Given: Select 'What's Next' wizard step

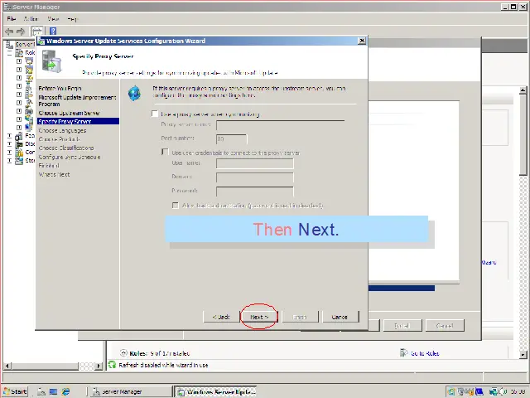Looking at the screenshot, I should coord(54,174).
